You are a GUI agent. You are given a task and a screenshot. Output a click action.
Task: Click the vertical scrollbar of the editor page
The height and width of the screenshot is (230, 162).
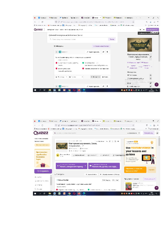point(159,47)
